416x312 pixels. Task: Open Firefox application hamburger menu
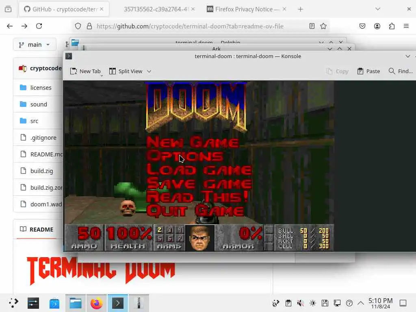click(x=406, y=26)
